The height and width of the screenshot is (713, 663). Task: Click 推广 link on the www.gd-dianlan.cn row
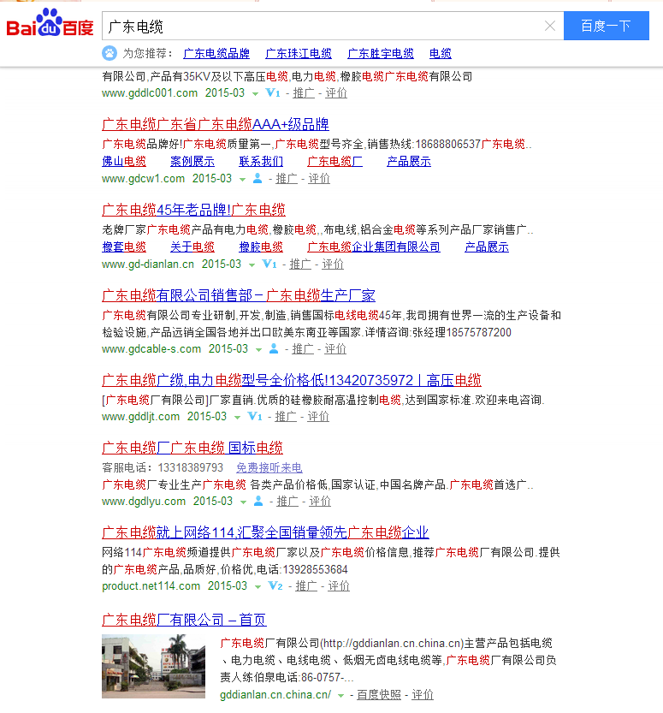(x=300, y=264)
